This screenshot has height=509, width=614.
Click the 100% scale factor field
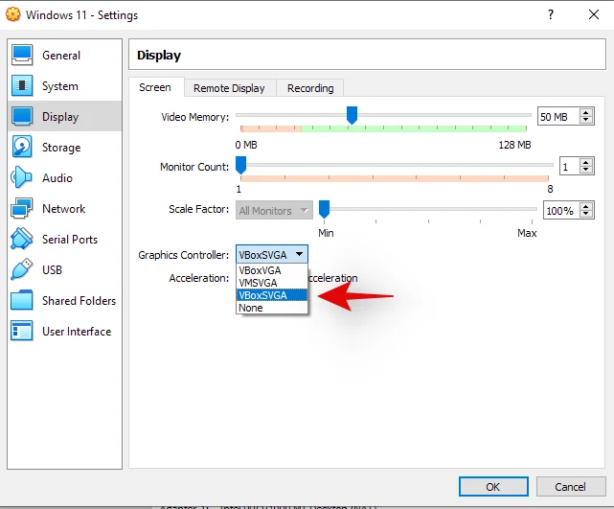pos(561,211)
